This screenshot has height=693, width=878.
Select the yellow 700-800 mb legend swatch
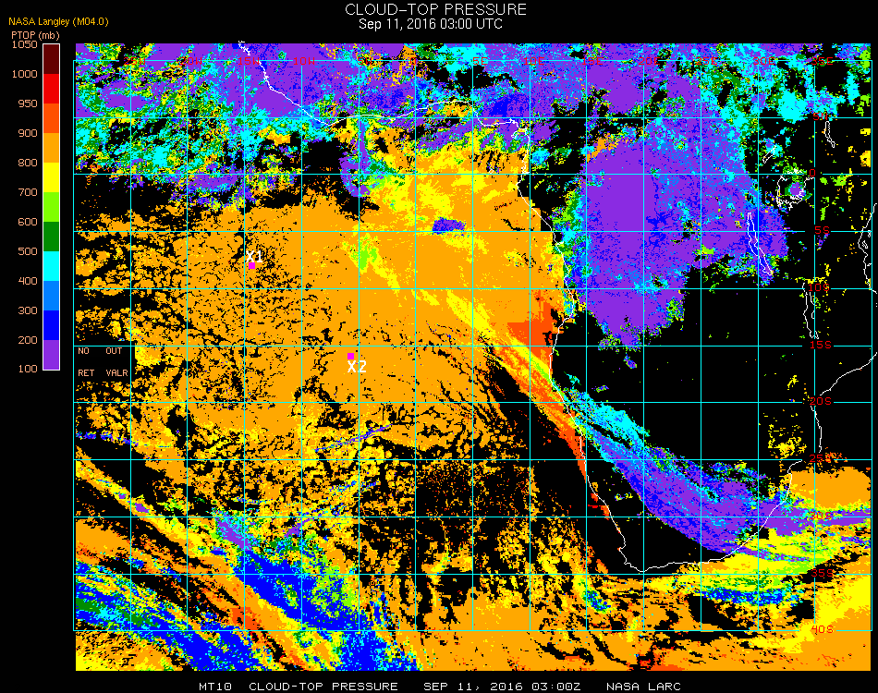[x=51, y=176]
